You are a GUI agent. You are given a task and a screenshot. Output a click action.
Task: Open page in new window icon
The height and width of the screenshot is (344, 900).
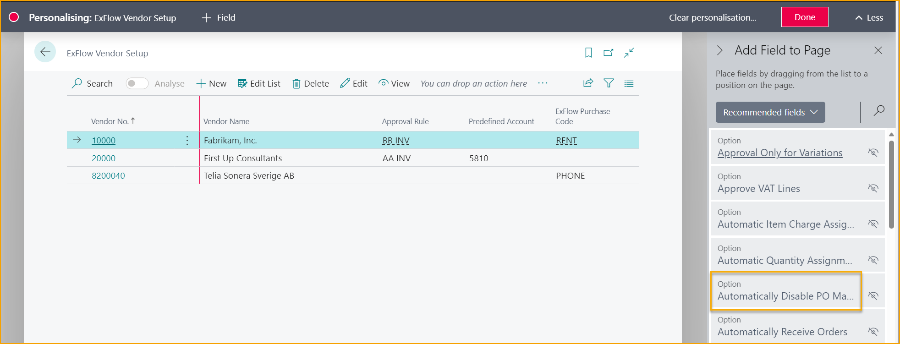(x=609, y=53)
